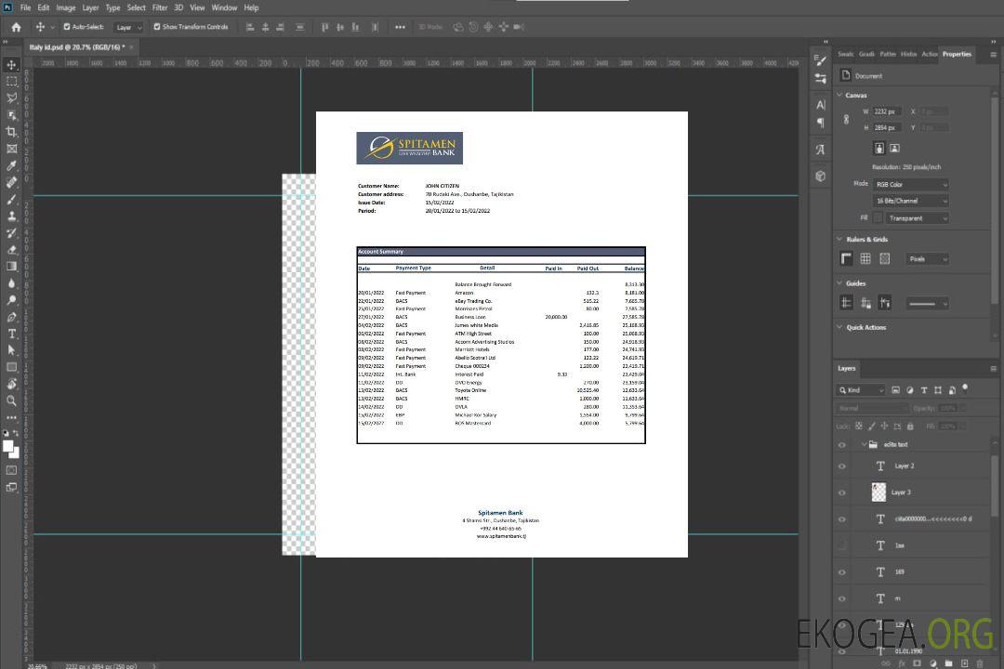
Task: Switch to the History panel tab
Action: point(908,54)
